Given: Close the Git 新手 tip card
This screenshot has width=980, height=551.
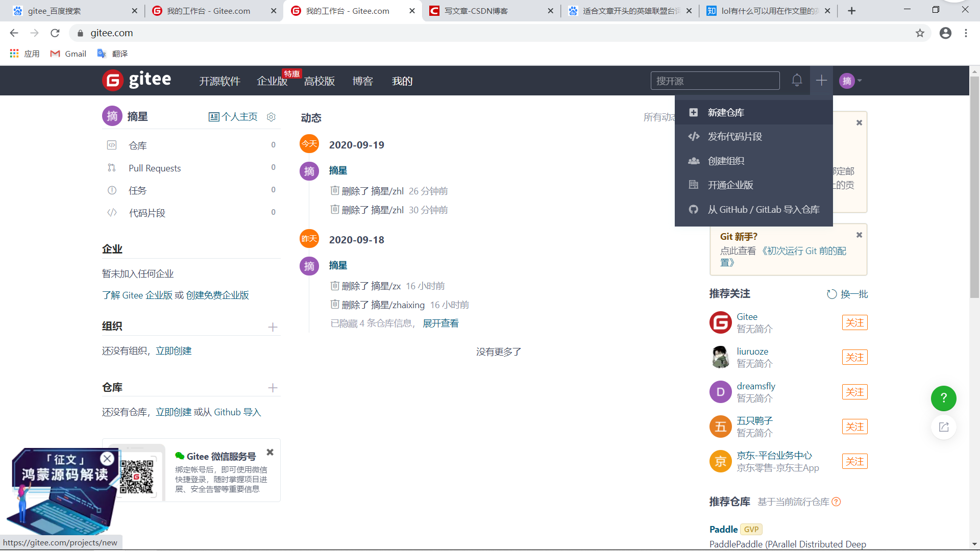Looking at the screenshot, I should click(859, 235).
